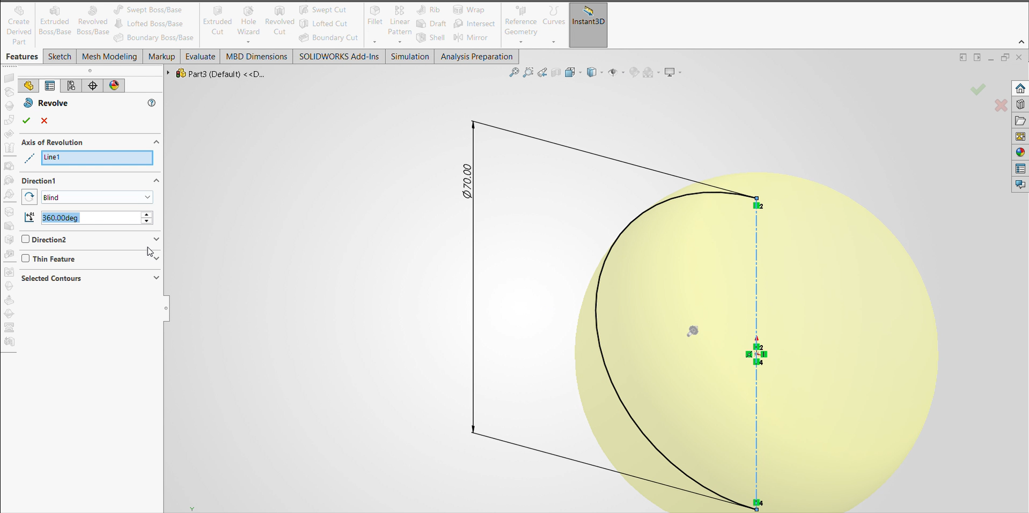Image resolution: width=1029 pixels, height=513 pixels.
Task: Switch to the Evaluate tab
Action: [200, 56]
